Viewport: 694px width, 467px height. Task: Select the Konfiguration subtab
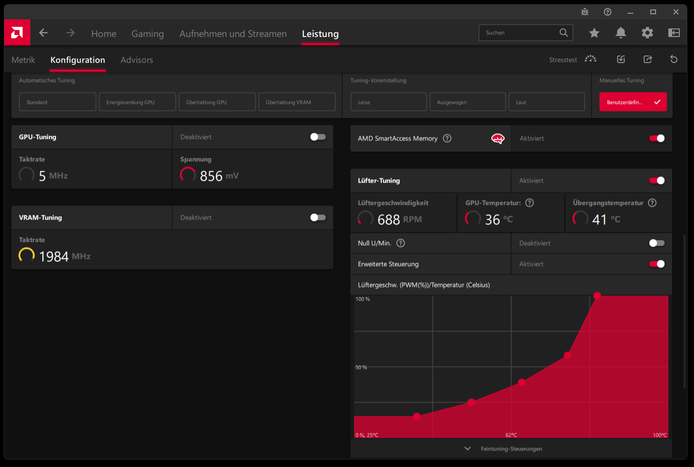point(78,60)
